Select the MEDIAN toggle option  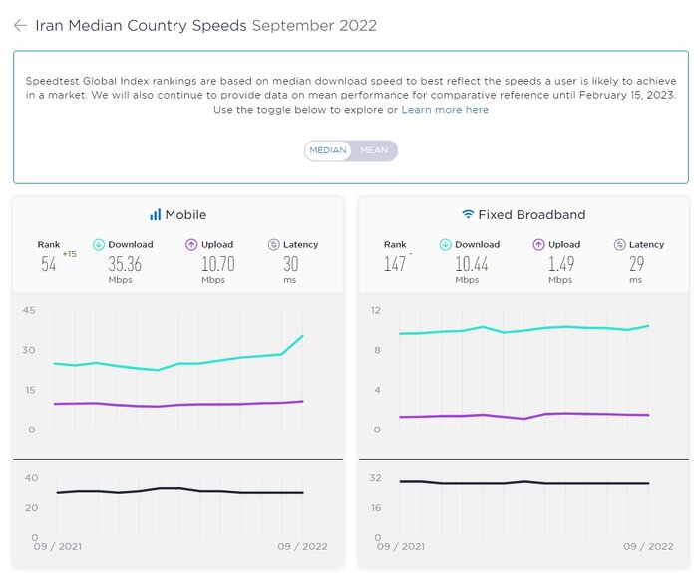pyautogui.click(x=328, y=150)
